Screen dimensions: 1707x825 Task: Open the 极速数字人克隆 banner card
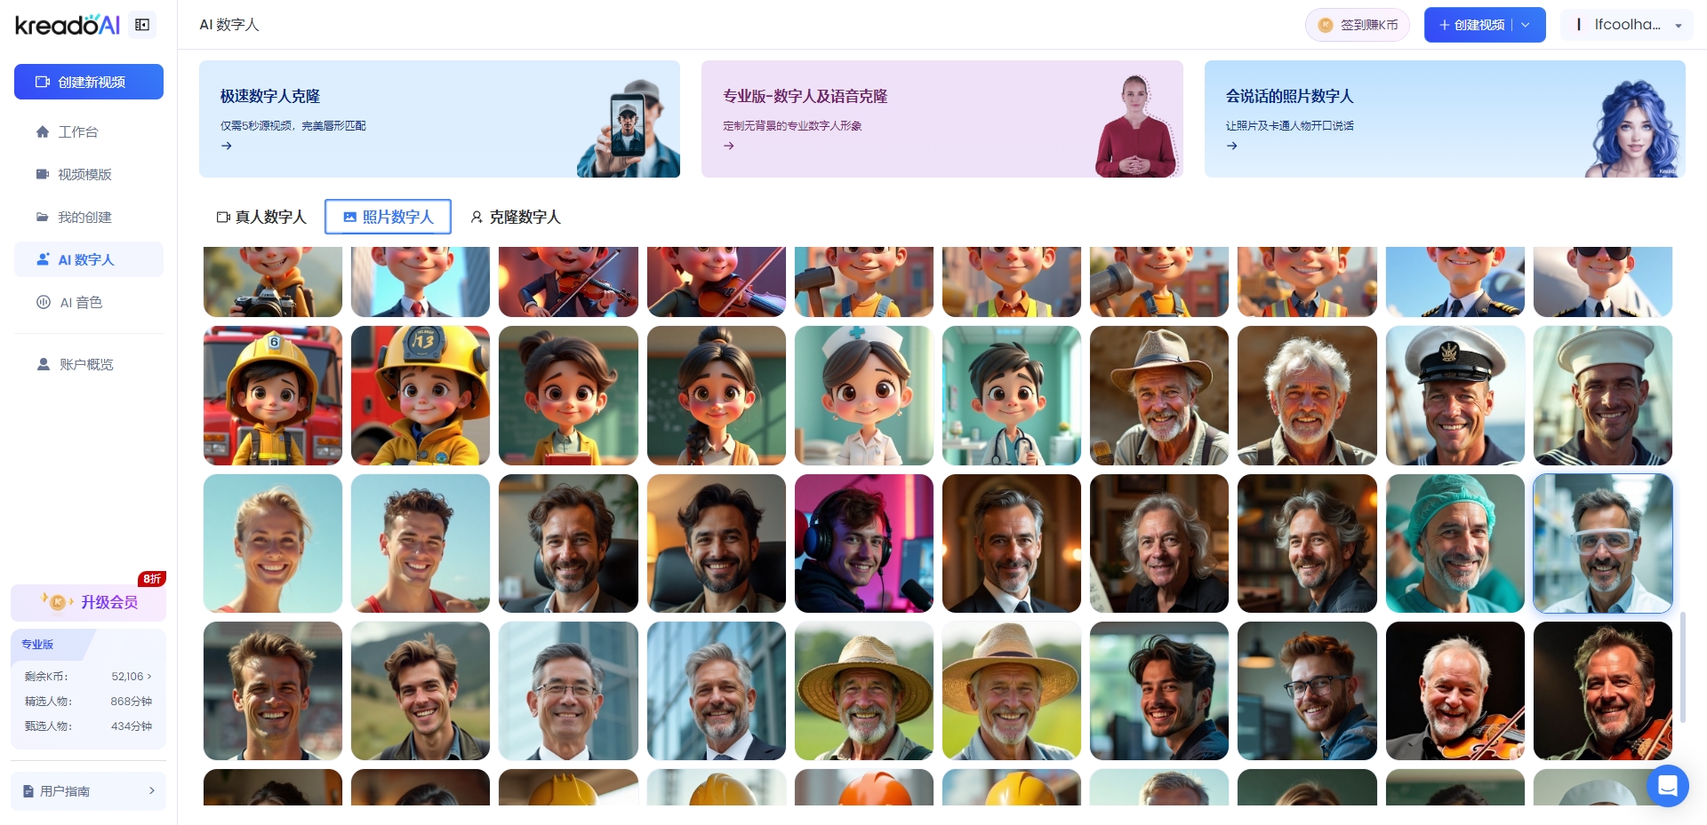(439, 119)
